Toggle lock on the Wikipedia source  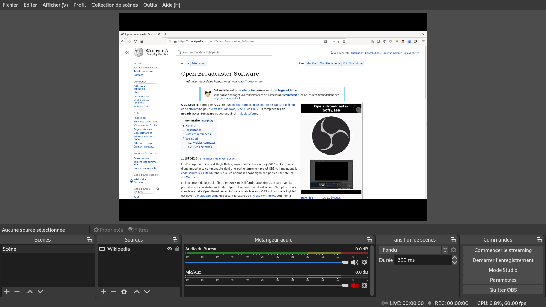pos(177,249)
